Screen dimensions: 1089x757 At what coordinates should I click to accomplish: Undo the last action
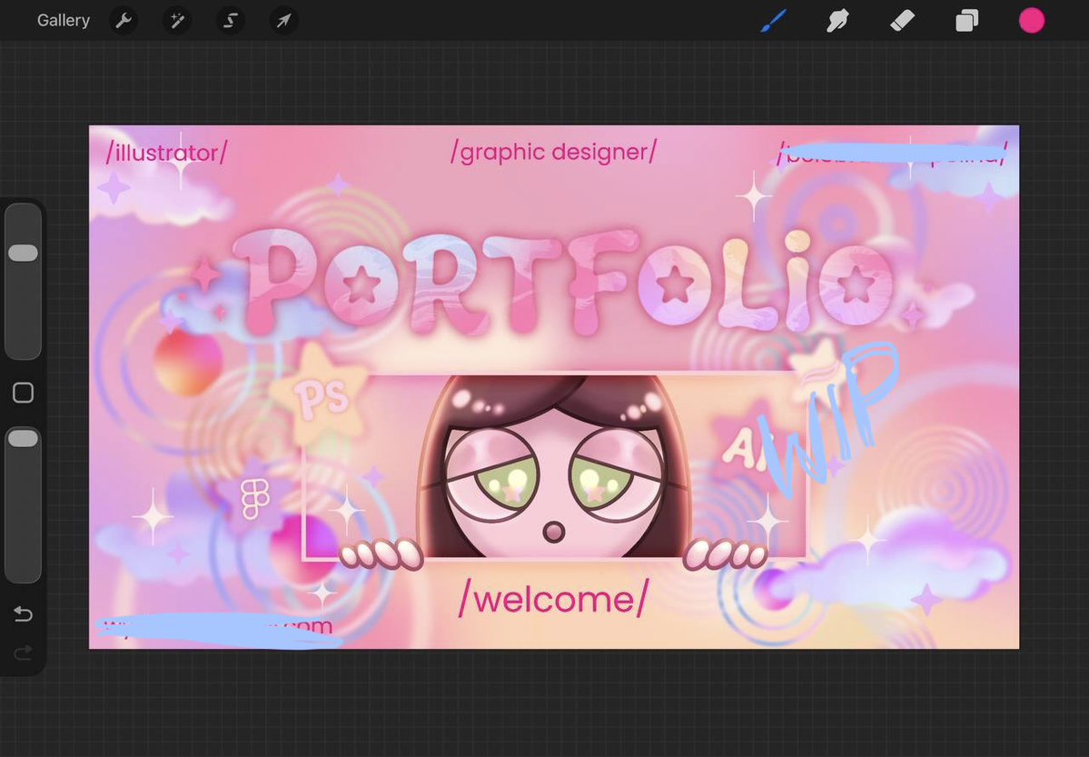click(x=23, y=613)
